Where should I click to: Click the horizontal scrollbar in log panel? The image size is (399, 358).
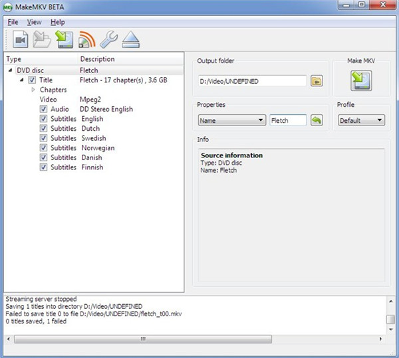click(x=142, y=339)
